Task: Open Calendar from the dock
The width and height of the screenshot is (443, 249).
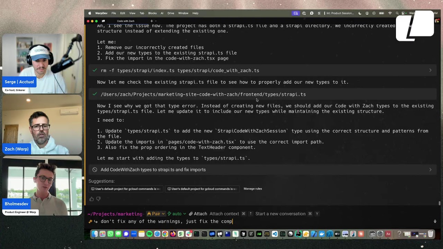Action: 372,234
